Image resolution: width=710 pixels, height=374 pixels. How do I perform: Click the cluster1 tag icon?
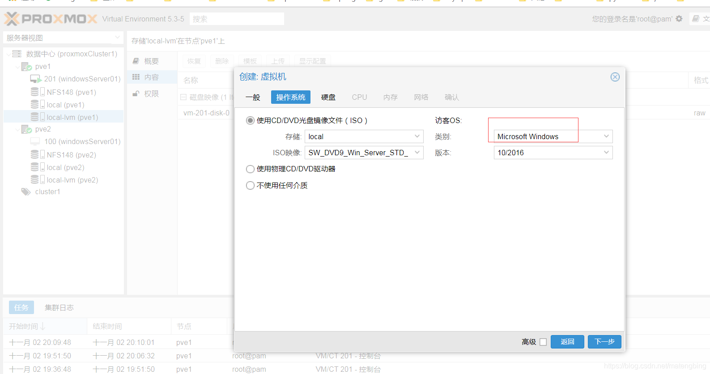coord(26,191)
